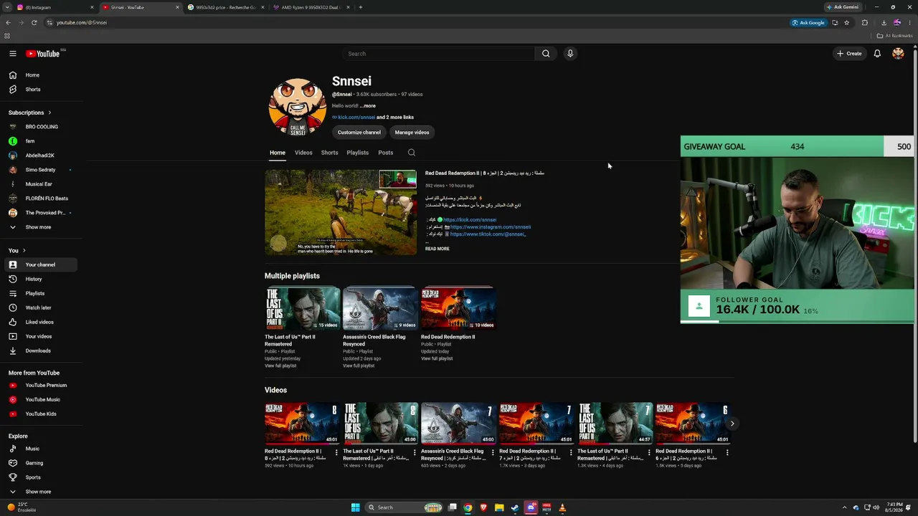Expand Show more under Subscriptions
This screenshot has height=516, width=918.
pyautogui.click(x=39, y=227)
